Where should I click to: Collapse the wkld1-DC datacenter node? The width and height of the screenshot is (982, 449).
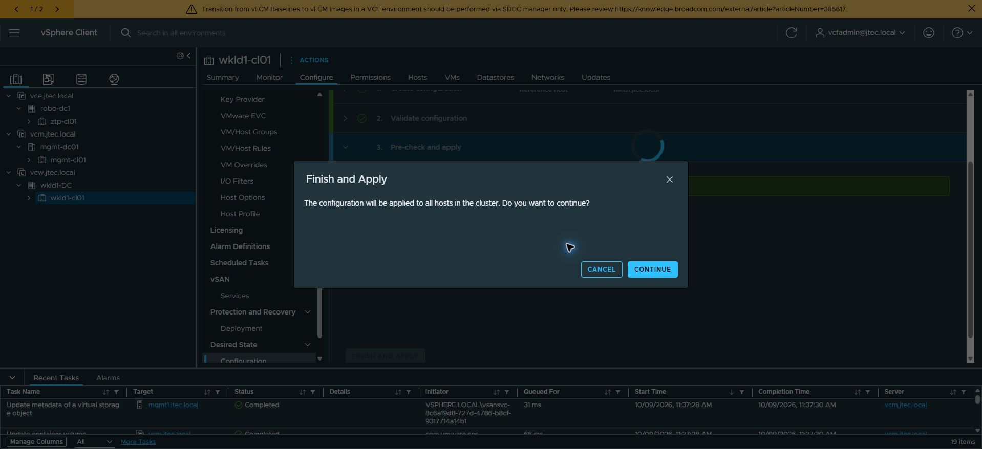point(19,185)
